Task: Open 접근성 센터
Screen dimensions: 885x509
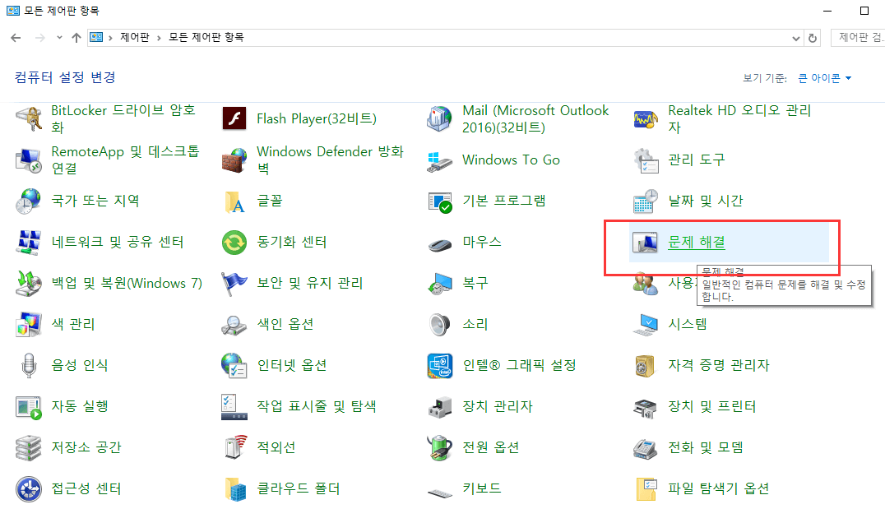Action: point(86,488)
